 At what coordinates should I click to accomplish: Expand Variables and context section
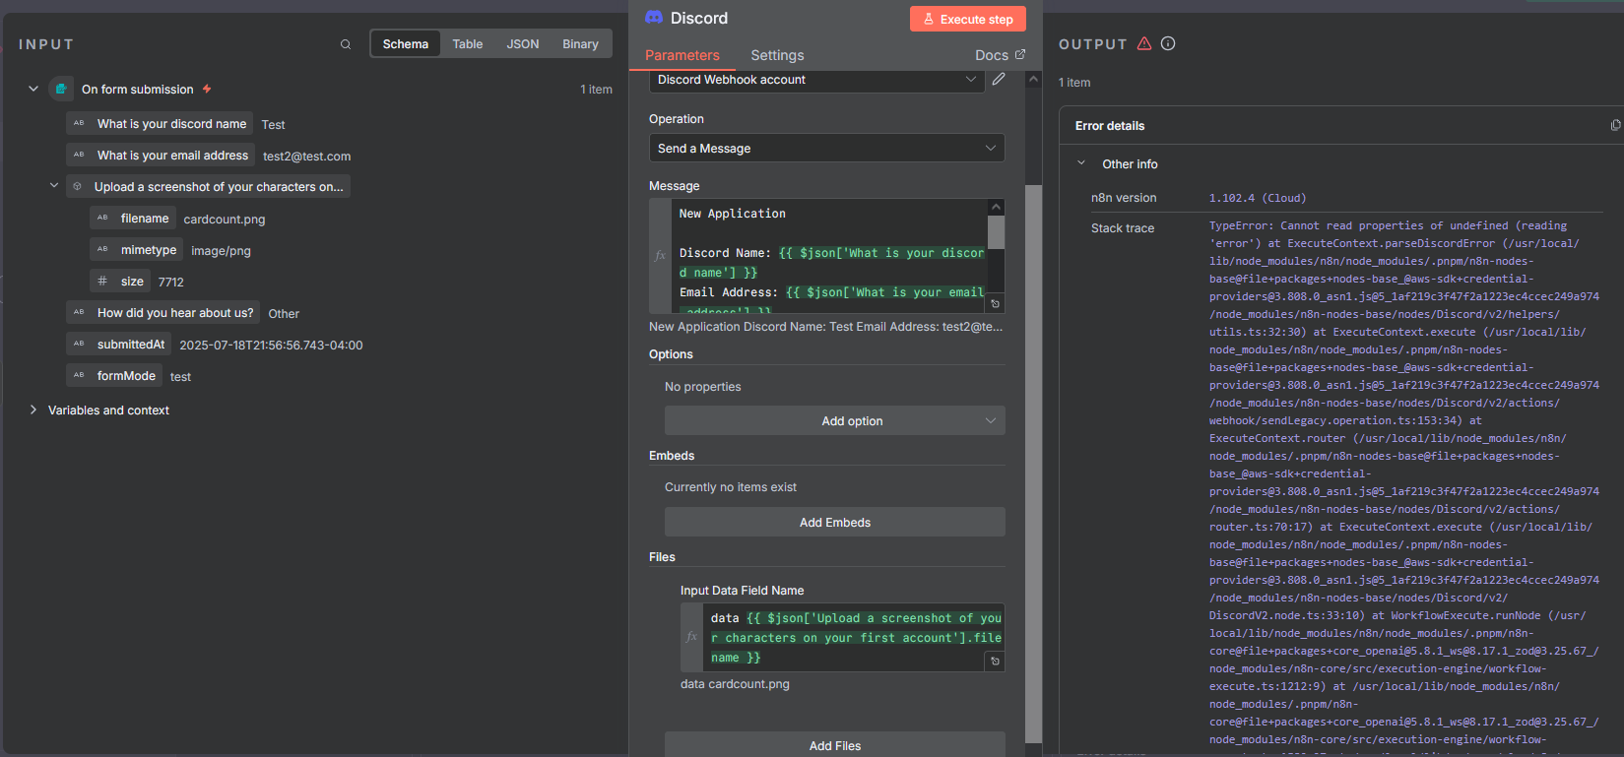[x=33, y=410]
